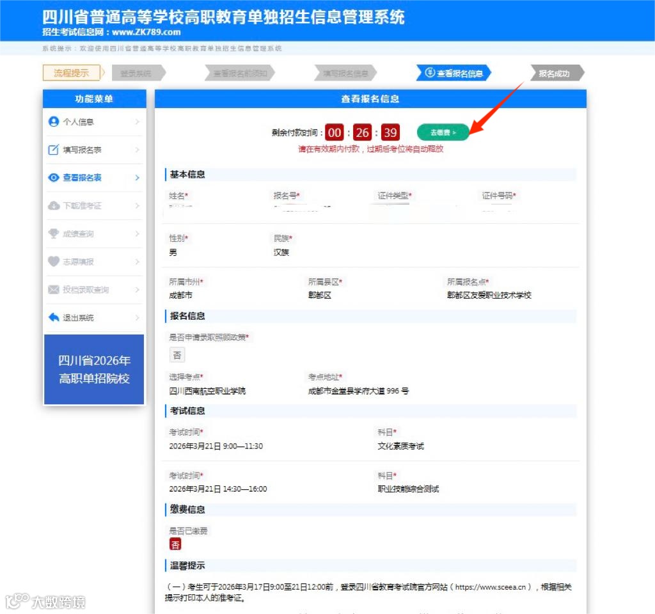Click the 职业技能综合测试 subject text

click(408, 489)
